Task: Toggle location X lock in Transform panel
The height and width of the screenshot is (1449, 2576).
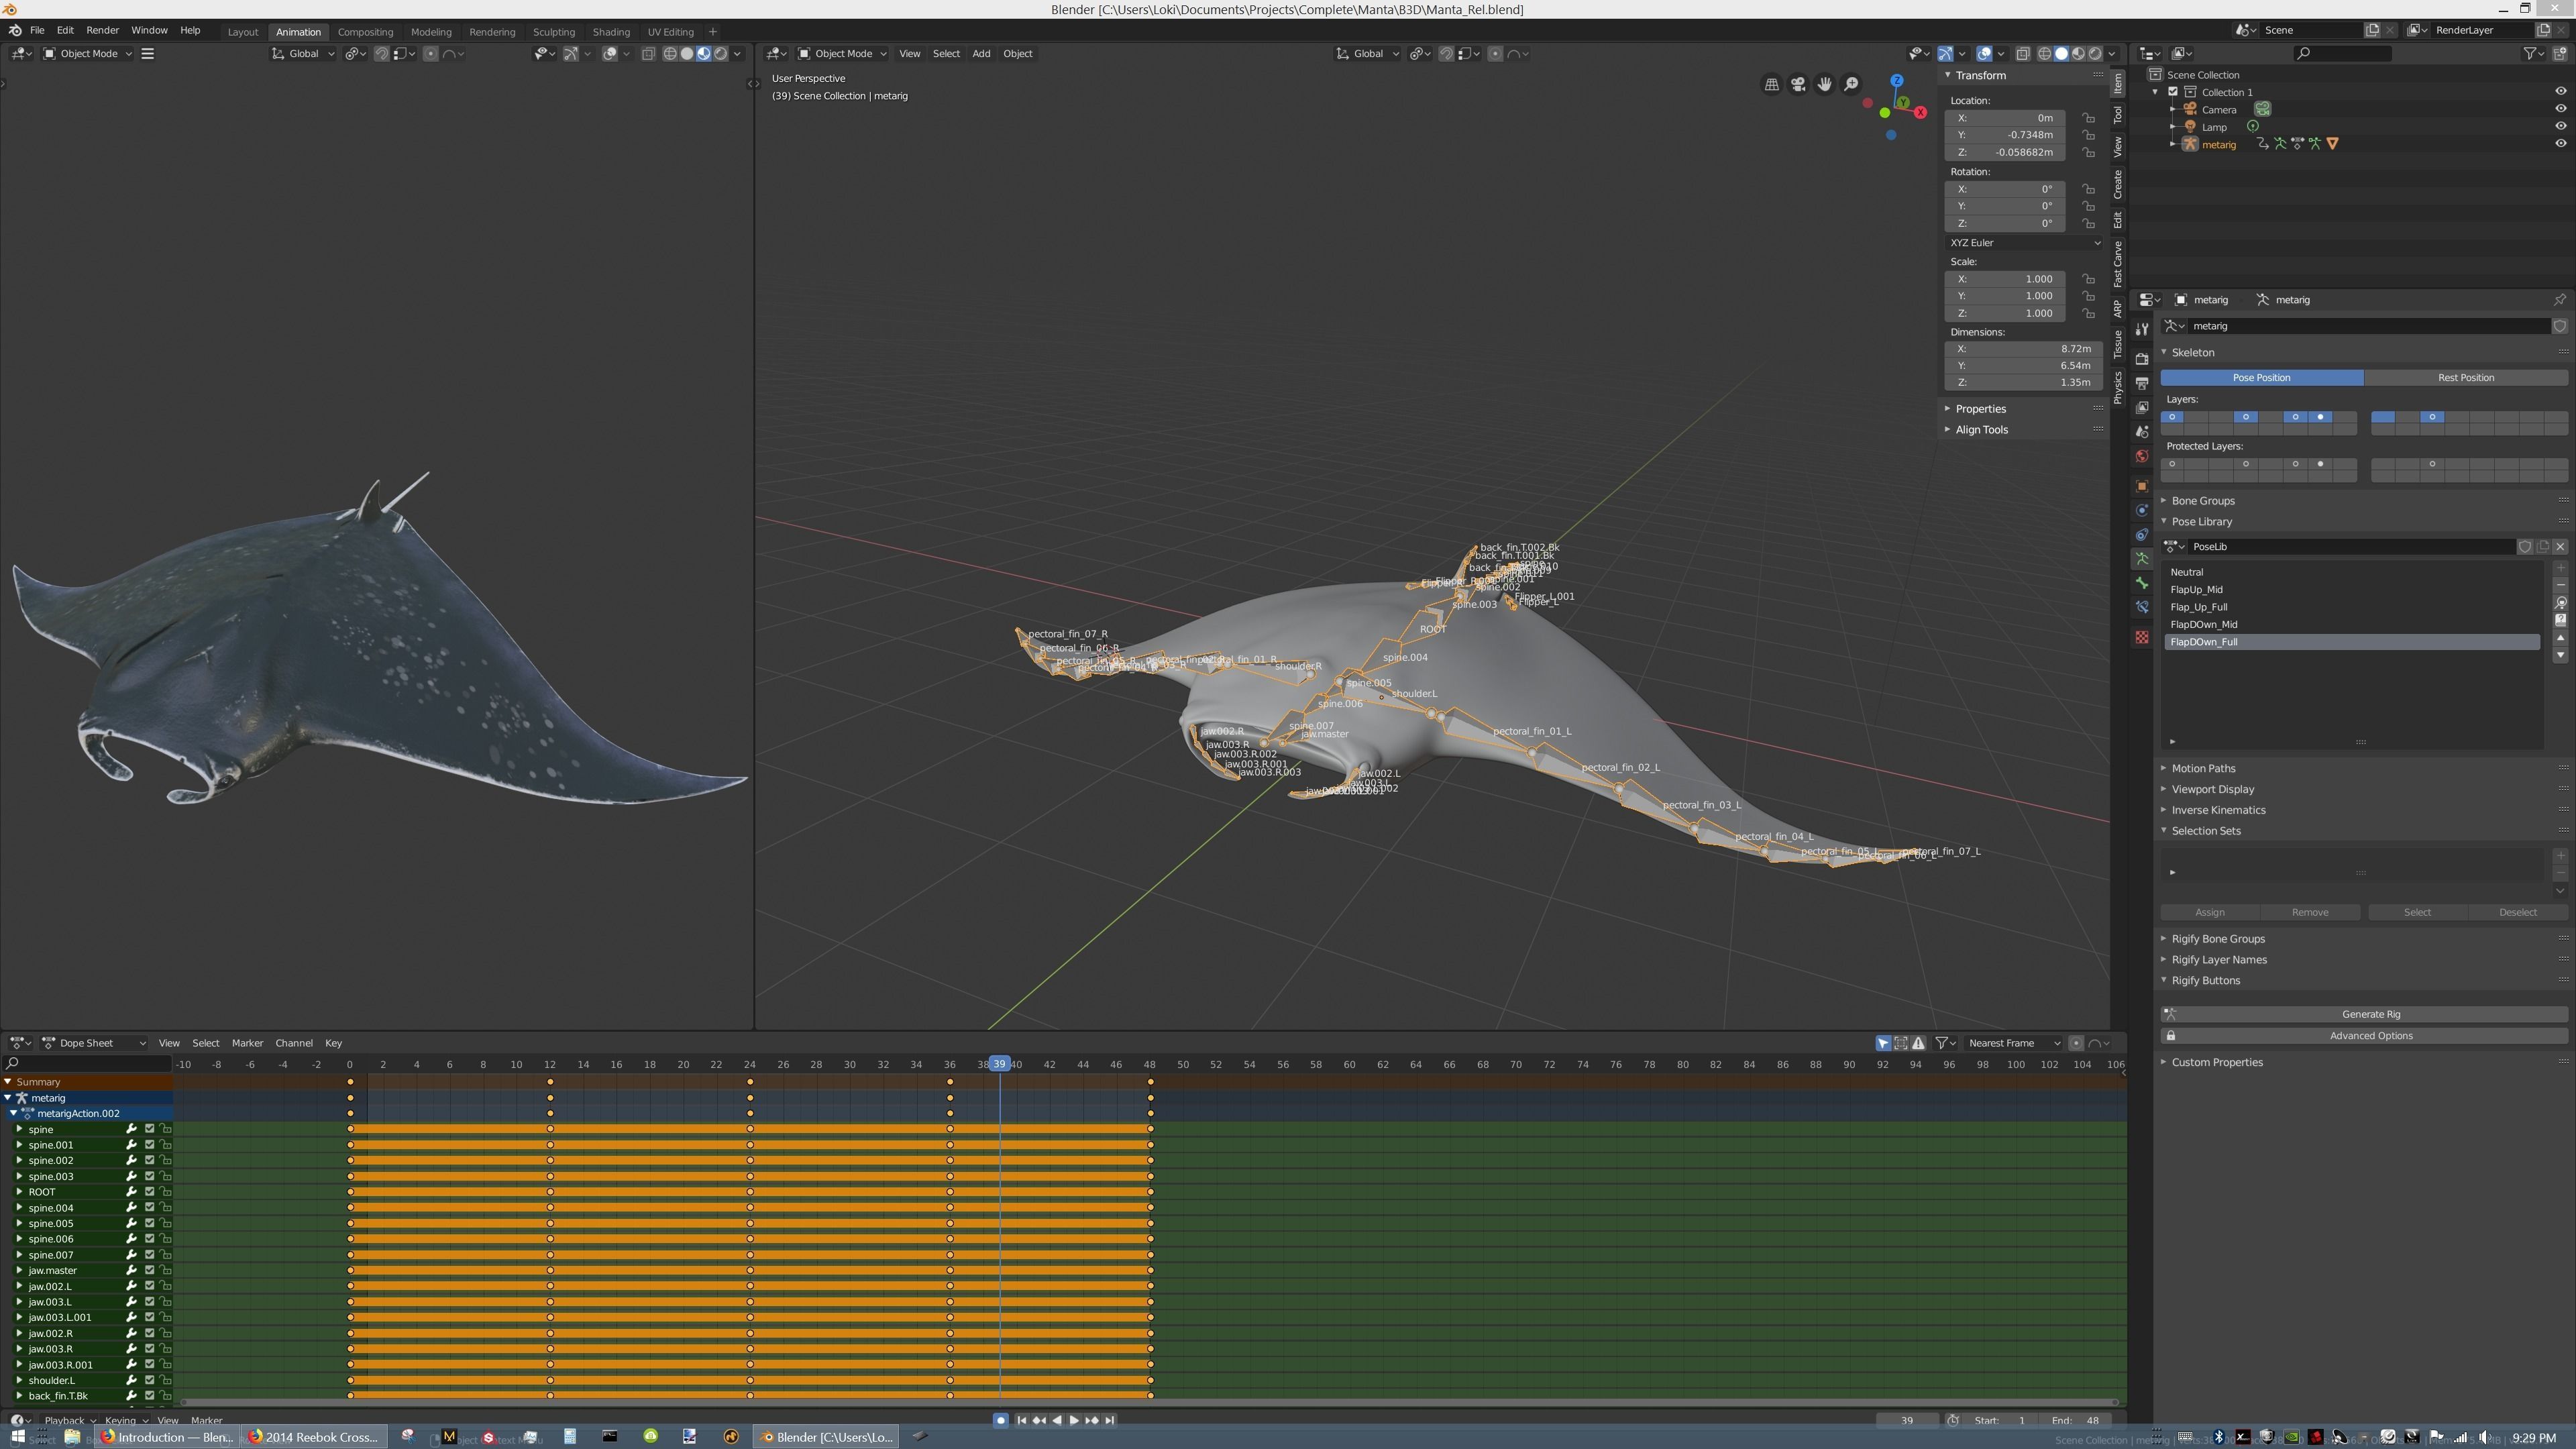Action: coord(2088,118)
